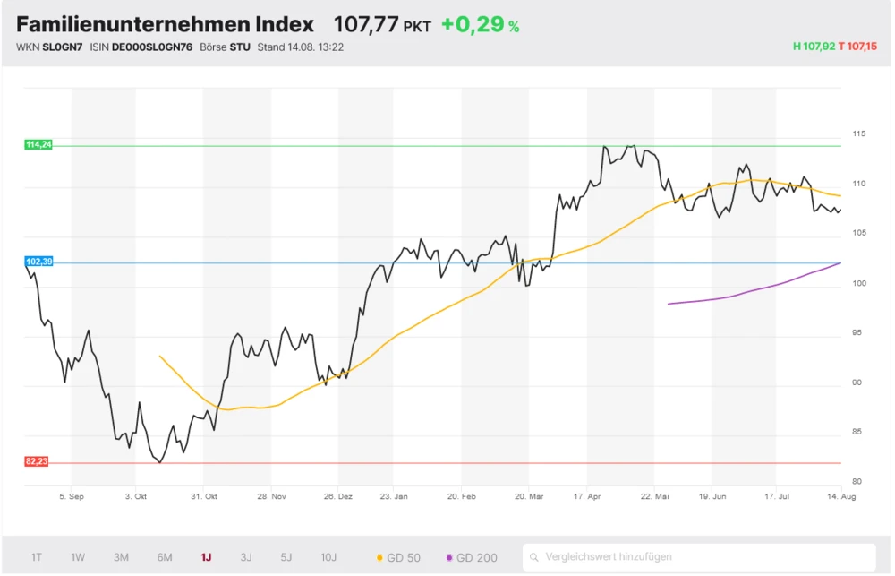Select the 1T time range
Screen dimensions: 895x576
tap(37, 557)
